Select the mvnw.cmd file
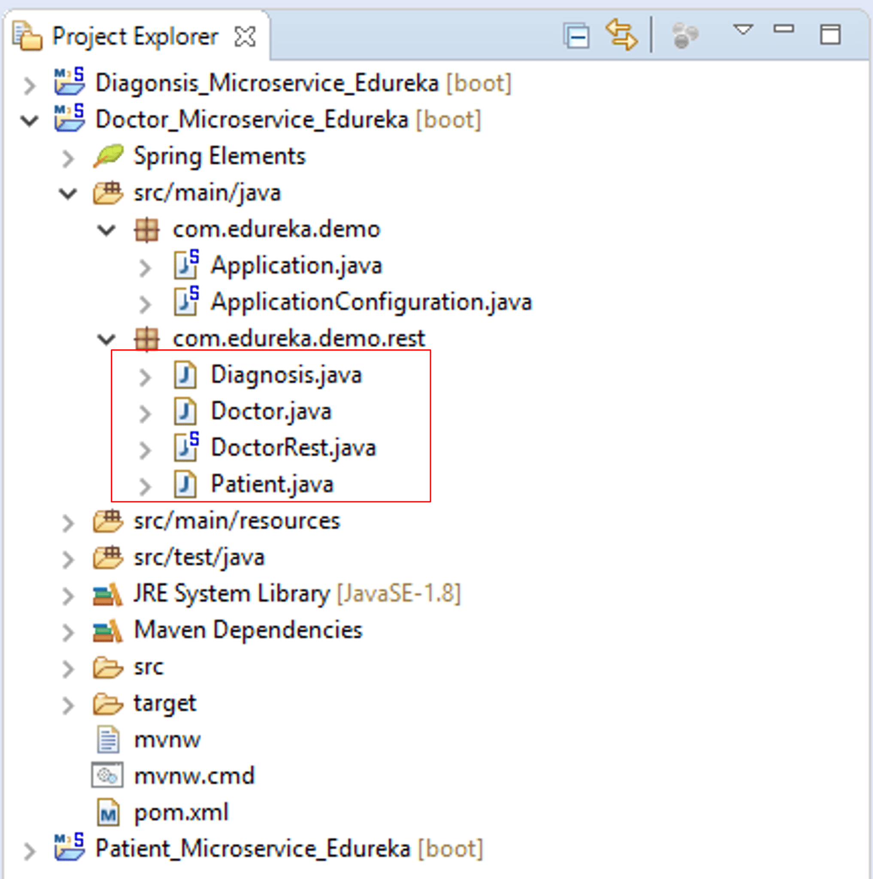The image size is (873, 879). click(x=194, y=776)
